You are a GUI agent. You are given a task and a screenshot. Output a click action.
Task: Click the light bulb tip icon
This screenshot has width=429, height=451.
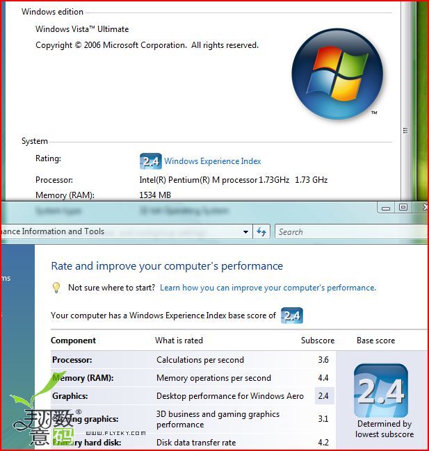click(56, 287)
